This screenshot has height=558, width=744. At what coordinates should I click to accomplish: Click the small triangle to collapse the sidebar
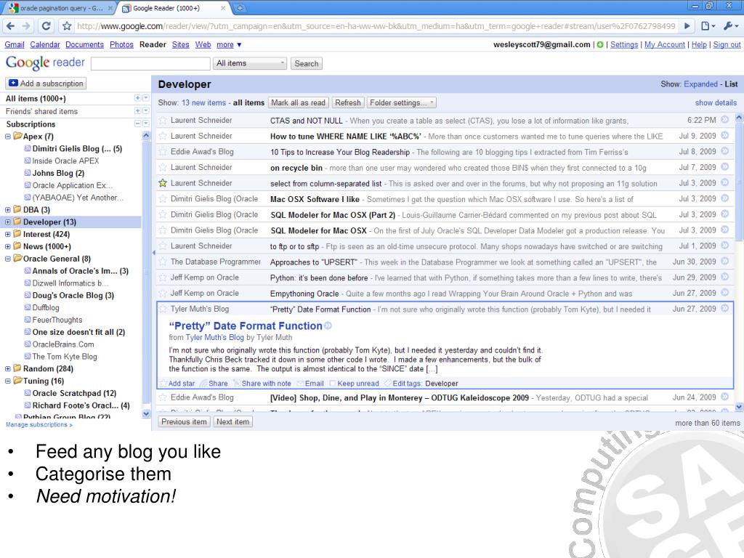tap(154, 253)
